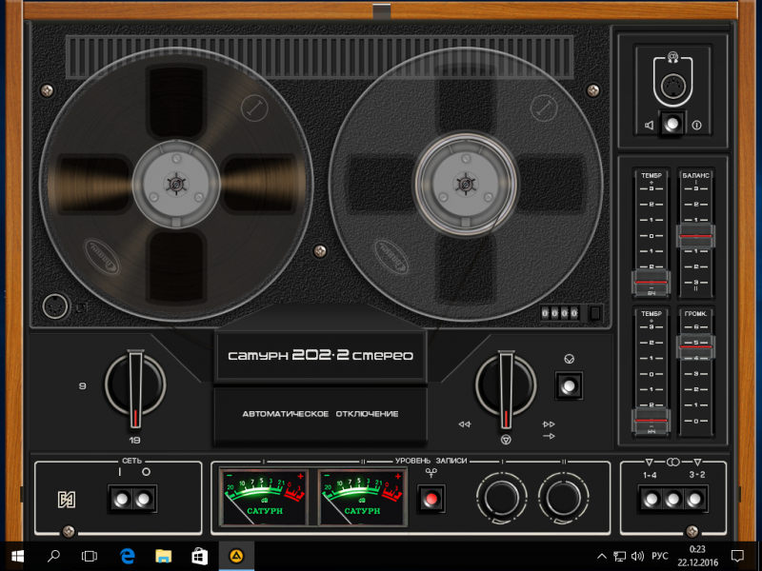This screenshot has height=571, width=762.
Task: Click the emblem icon in СЕТЬ panel
Action: click(67, 500)
